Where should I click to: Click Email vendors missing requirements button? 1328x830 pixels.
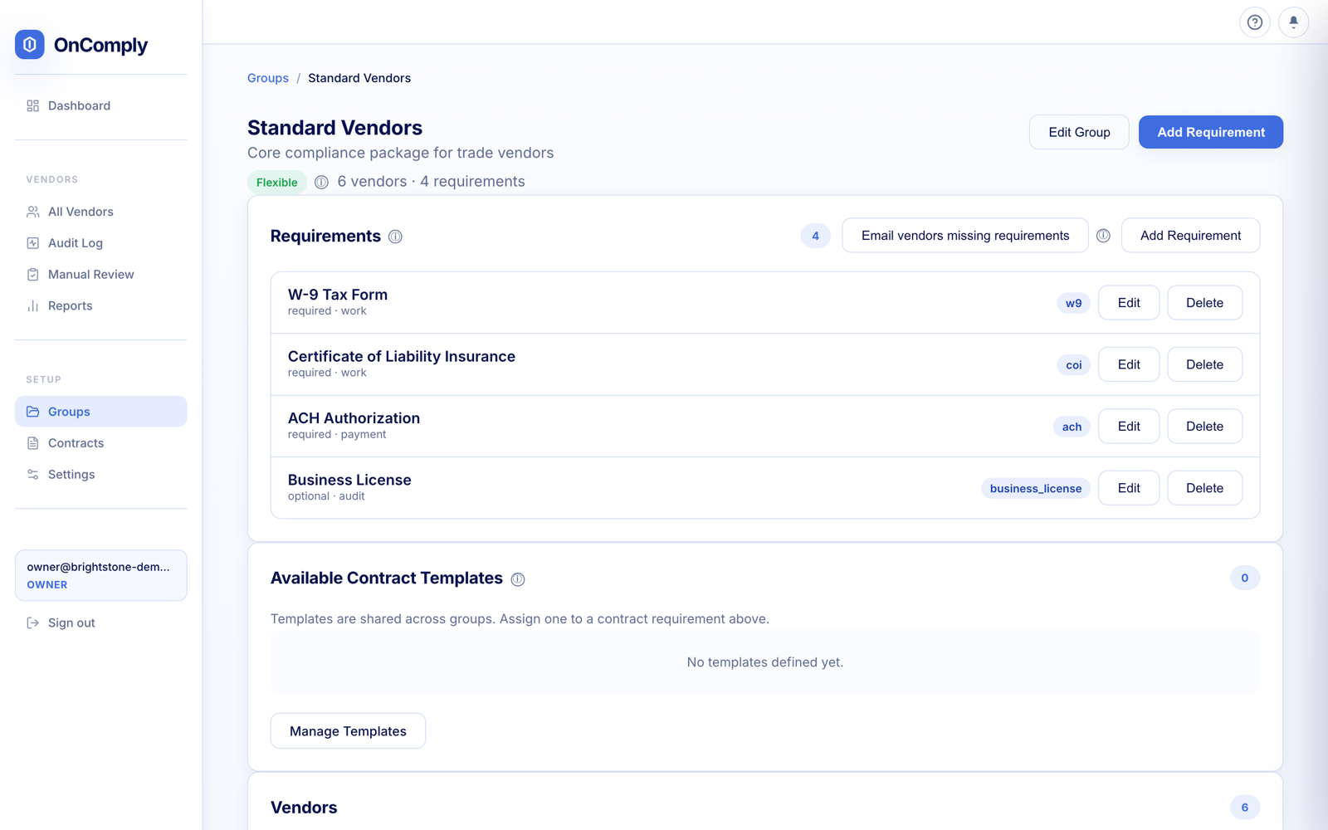(x=965, y=236)
